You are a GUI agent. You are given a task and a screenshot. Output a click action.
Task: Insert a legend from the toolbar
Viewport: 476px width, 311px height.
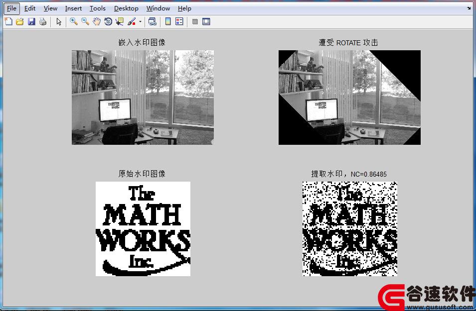(x=179, y=21)
